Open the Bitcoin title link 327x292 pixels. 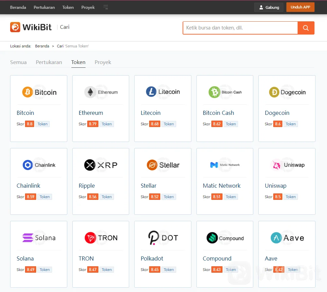click(x=25, y=113)
